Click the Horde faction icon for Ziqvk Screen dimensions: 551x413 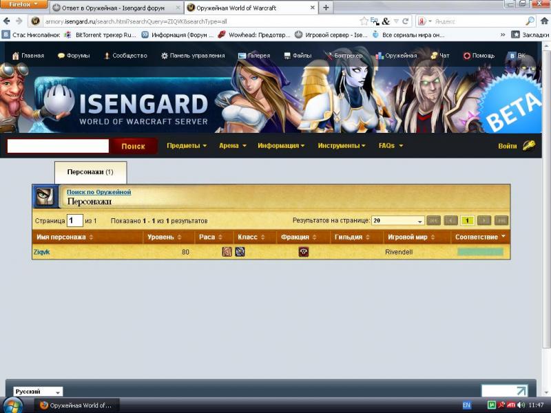point(304,252)
